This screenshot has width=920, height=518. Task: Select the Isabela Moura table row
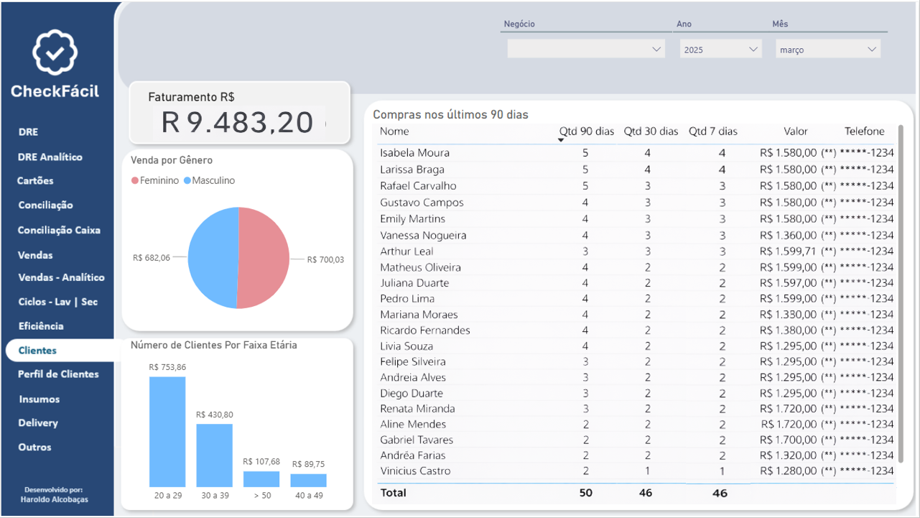(x=414, y=153)
